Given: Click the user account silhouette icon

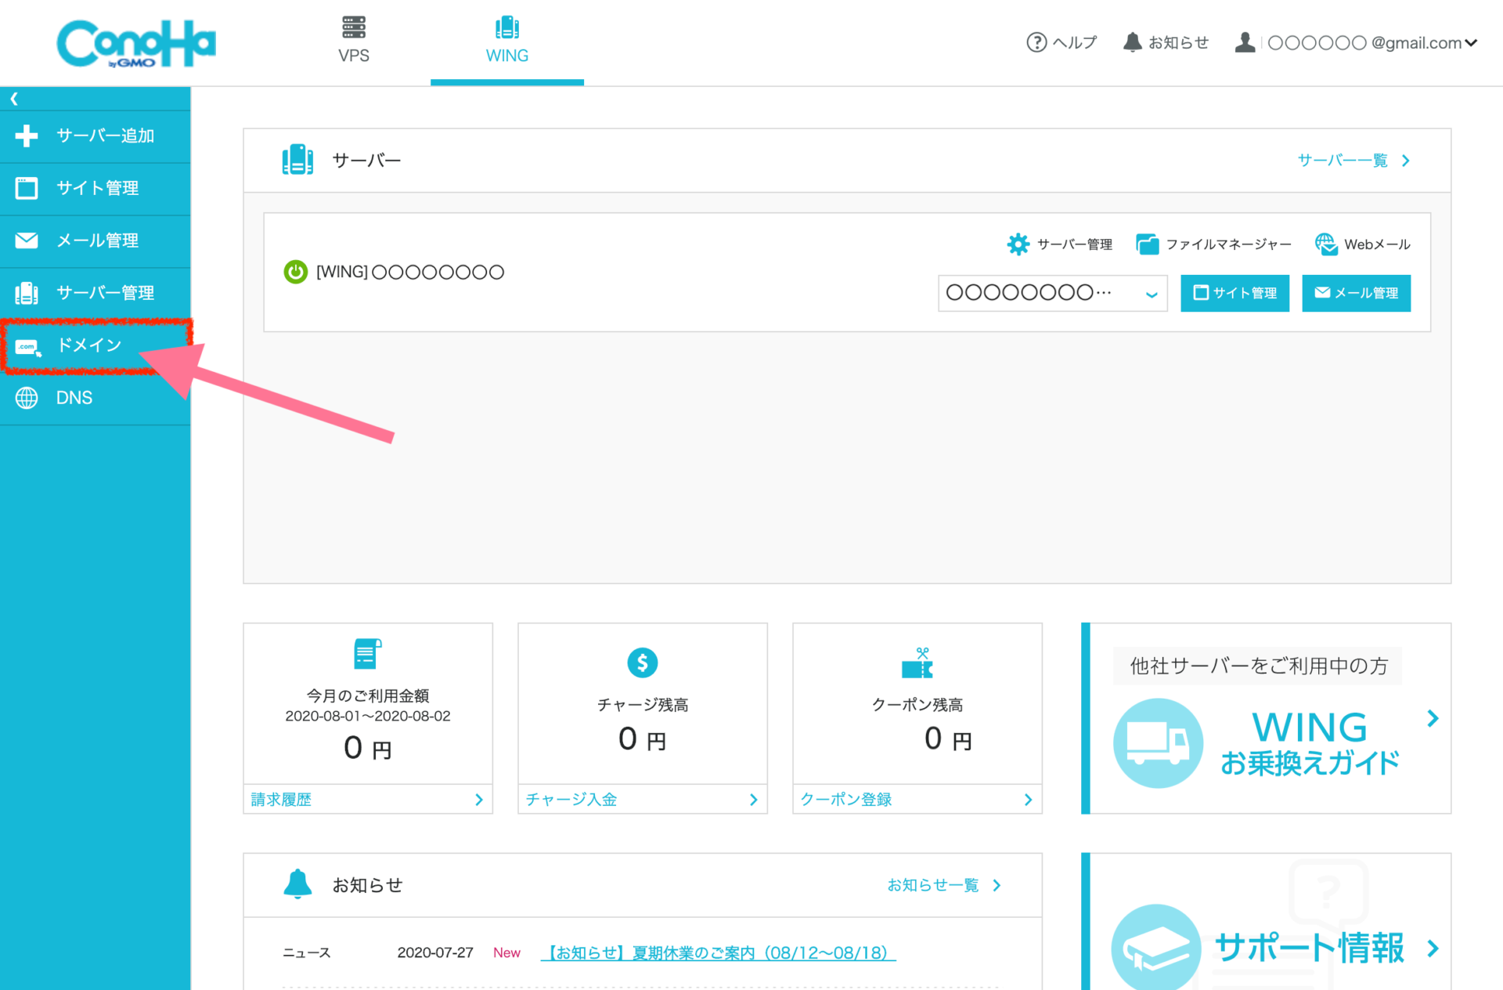Looking at the screenshot, I should click(1245, 42).
